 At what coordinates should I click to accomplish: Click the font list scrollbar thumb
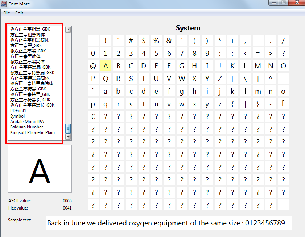68,128
